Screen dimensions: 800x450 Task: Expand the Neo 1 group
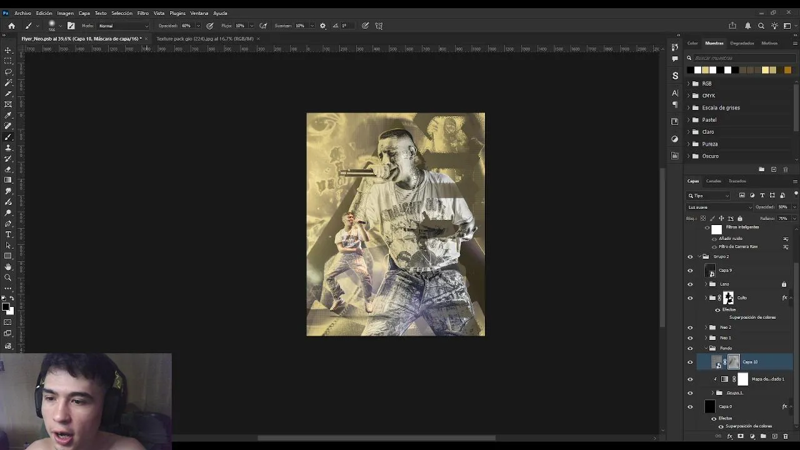(706, 338)
